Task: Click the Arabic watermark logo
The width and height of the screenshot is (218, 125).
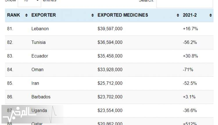Action: click(32, 114)
